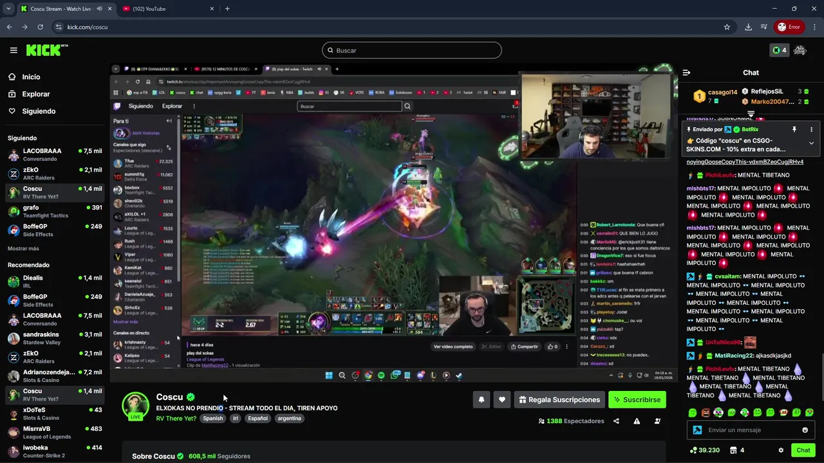Collapse the chat panel arrow icon
This screenshot has width=824, height=463.
coord(686,73)
